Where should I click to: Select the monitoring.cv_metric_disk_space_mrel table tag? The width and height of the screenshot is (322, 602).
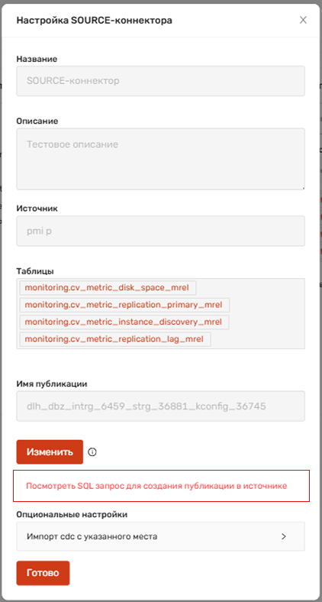(x=108, y=287)
